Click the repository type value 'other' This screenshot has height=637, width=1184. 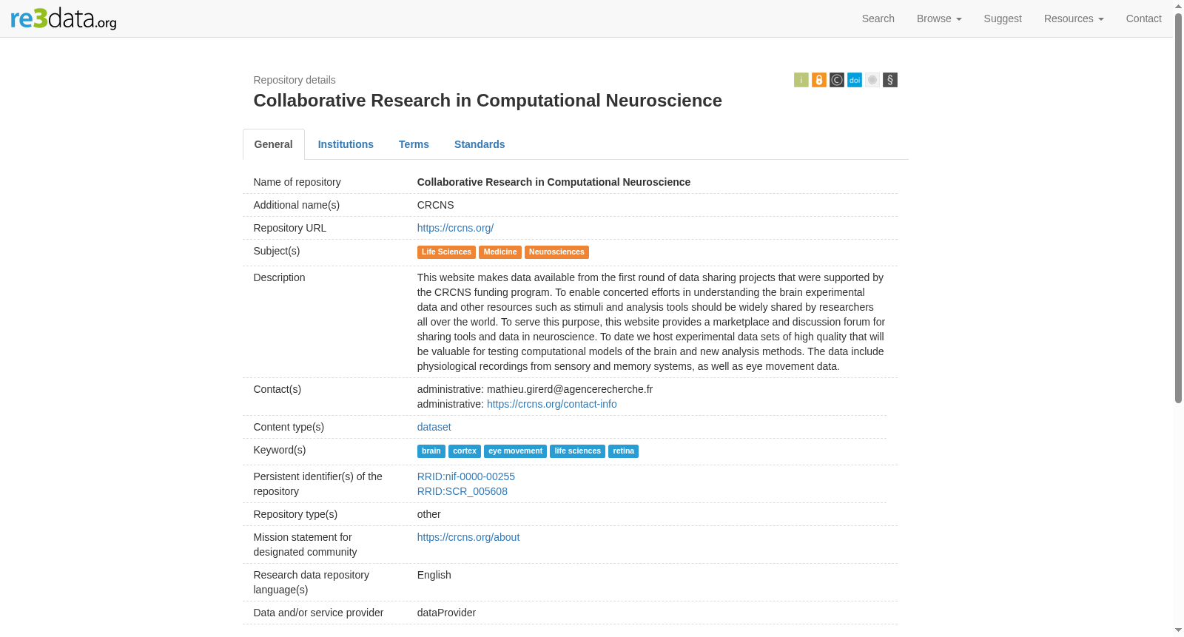click(429, 514)
